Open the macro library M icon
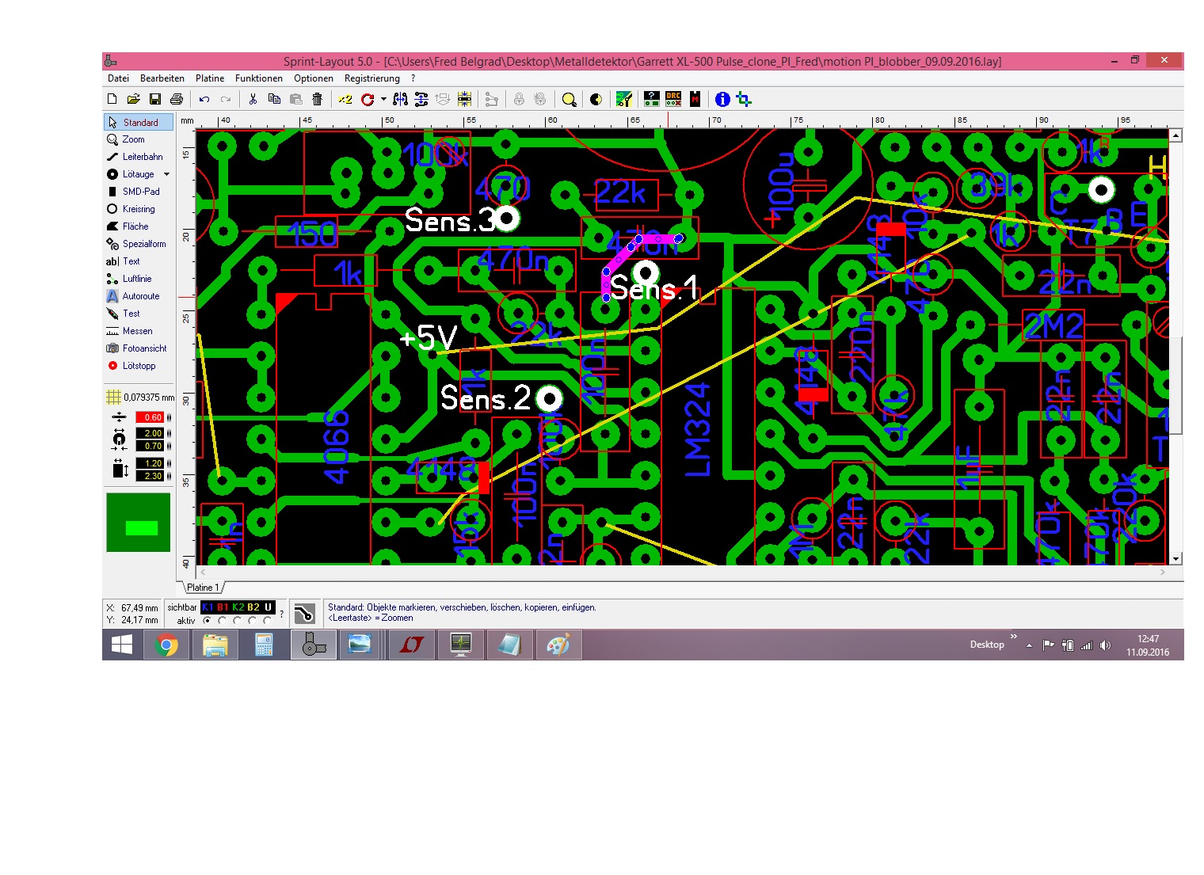Screen dimensions: 1204x875 [695, 99]
